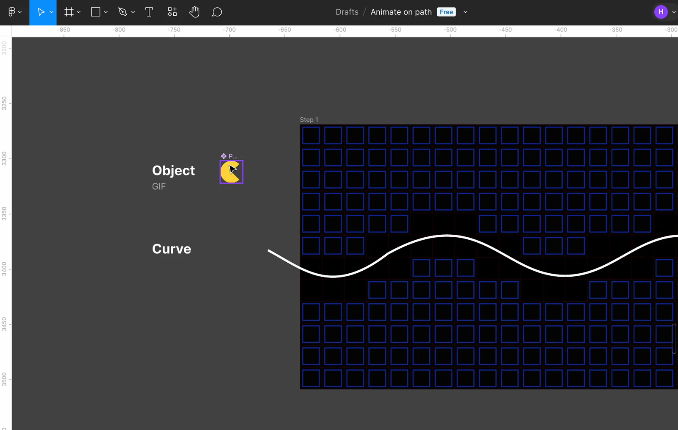Screen dimensions: 678x430
Task: Select the Text tool
Action: 149,12
